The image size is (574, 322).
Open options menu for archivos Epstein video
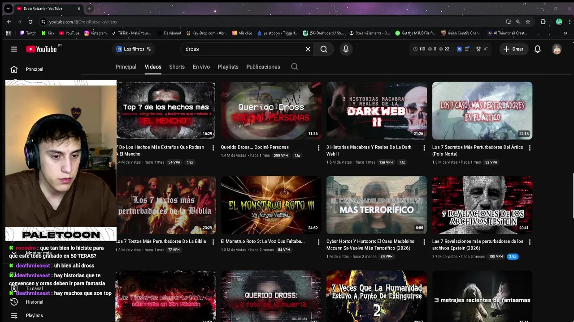pyautogui.click(x=530, y=242)
